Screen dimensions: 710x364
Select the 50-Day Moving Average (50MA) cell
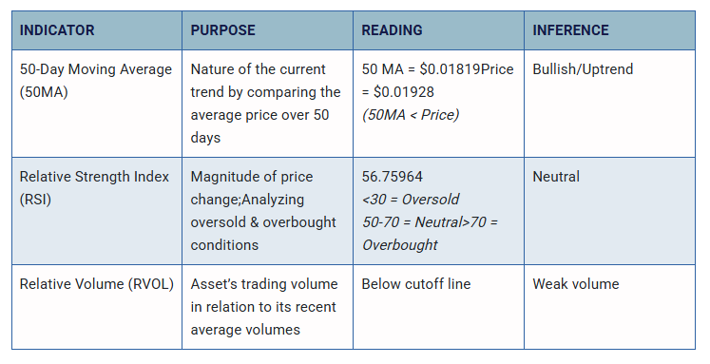(x=97, y=104)
